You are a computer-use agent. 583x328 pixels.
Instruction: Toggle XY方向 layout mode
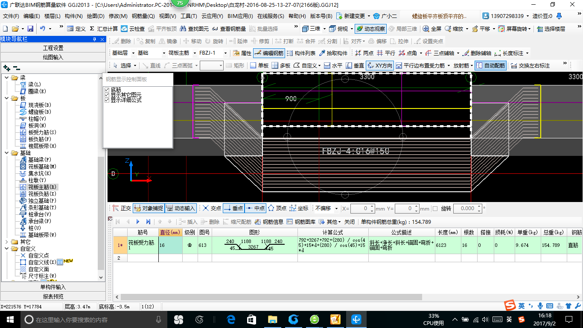coord(380,65)
